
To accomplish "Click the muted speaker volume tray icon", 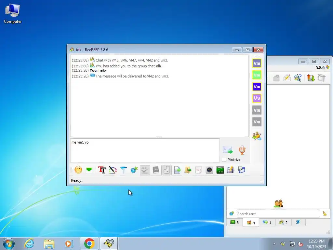I will point(300,244).
